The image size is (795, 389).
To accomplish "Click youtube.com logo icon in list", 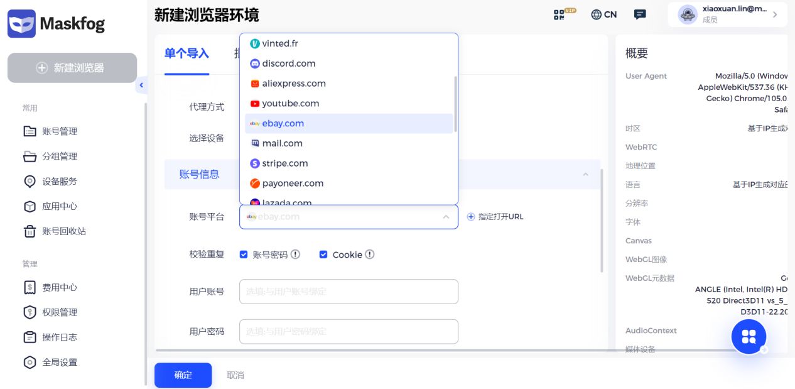I will [255, 104].
